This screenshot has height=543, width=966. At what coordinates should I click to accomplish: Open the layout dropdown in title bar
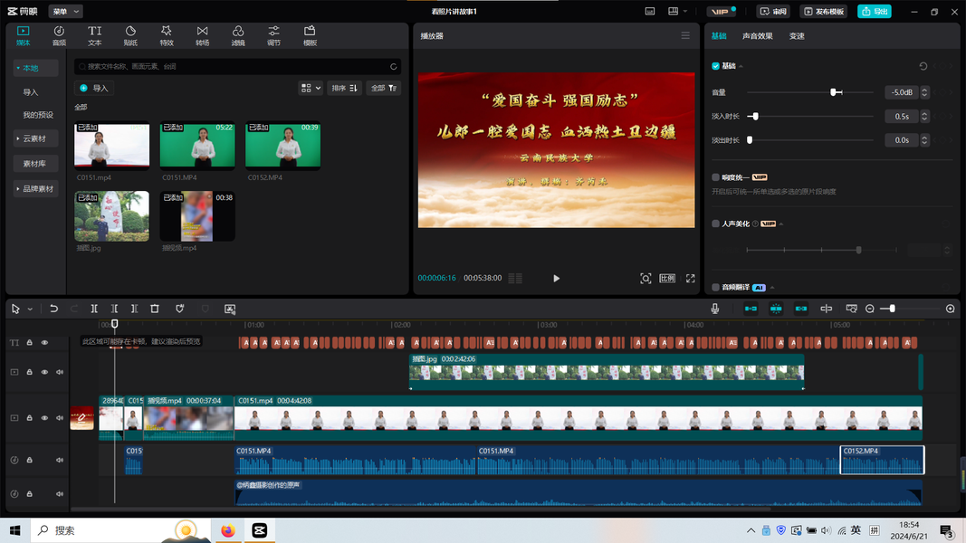click(x=678, y=11)
